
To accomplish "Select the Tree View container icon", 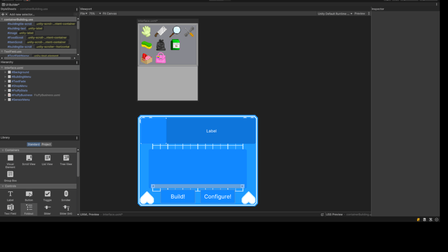I will [x=66, y=158].
